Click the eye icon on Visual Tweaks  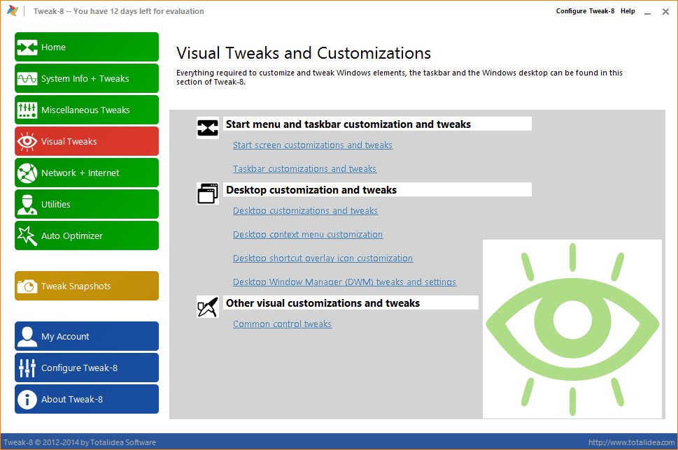[27, 142]
